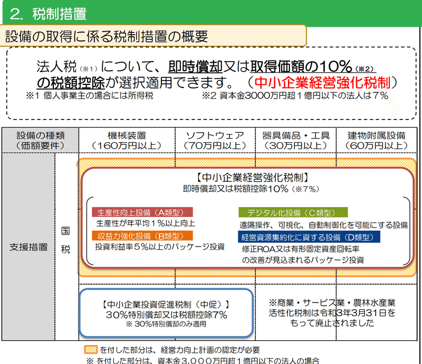Screen dimensions: 422x364
Task: Click the text '生産性が年平均1%以上向上'
Action: [x=146, y=223]
